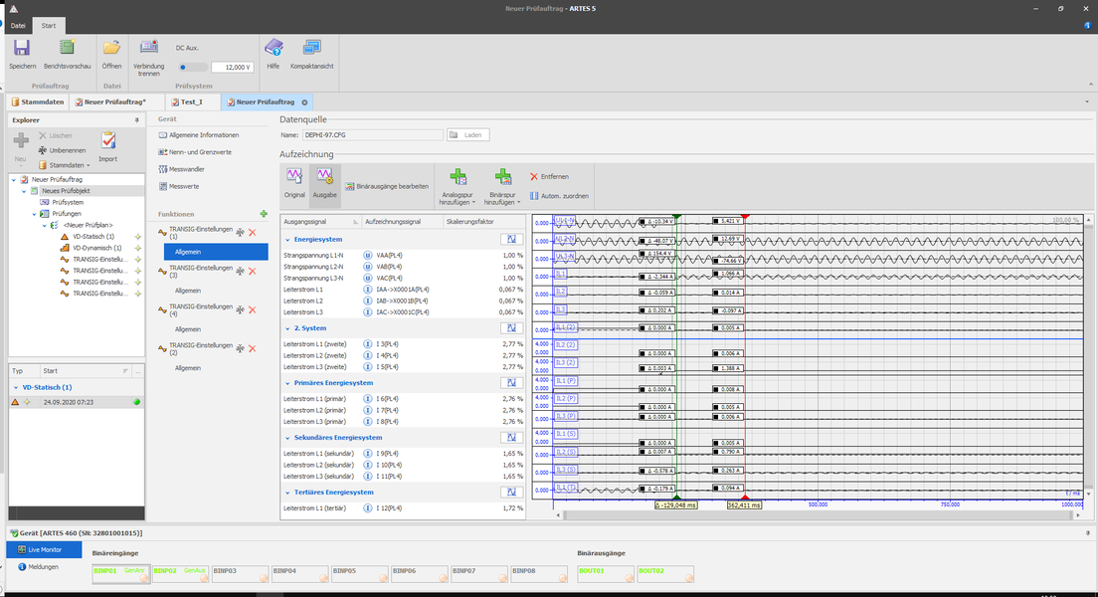
Task: Add a new function with green plus
Action: click(x=264, y=214)
